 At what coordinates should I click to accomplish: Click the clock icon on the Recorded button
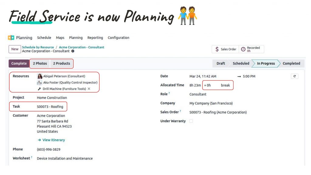[x=243, y=49]
